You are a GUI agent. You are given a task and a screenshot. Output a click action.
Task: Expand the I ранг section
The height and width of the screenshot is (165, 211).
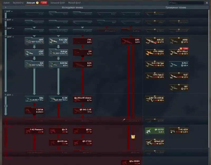click(9, 11)
